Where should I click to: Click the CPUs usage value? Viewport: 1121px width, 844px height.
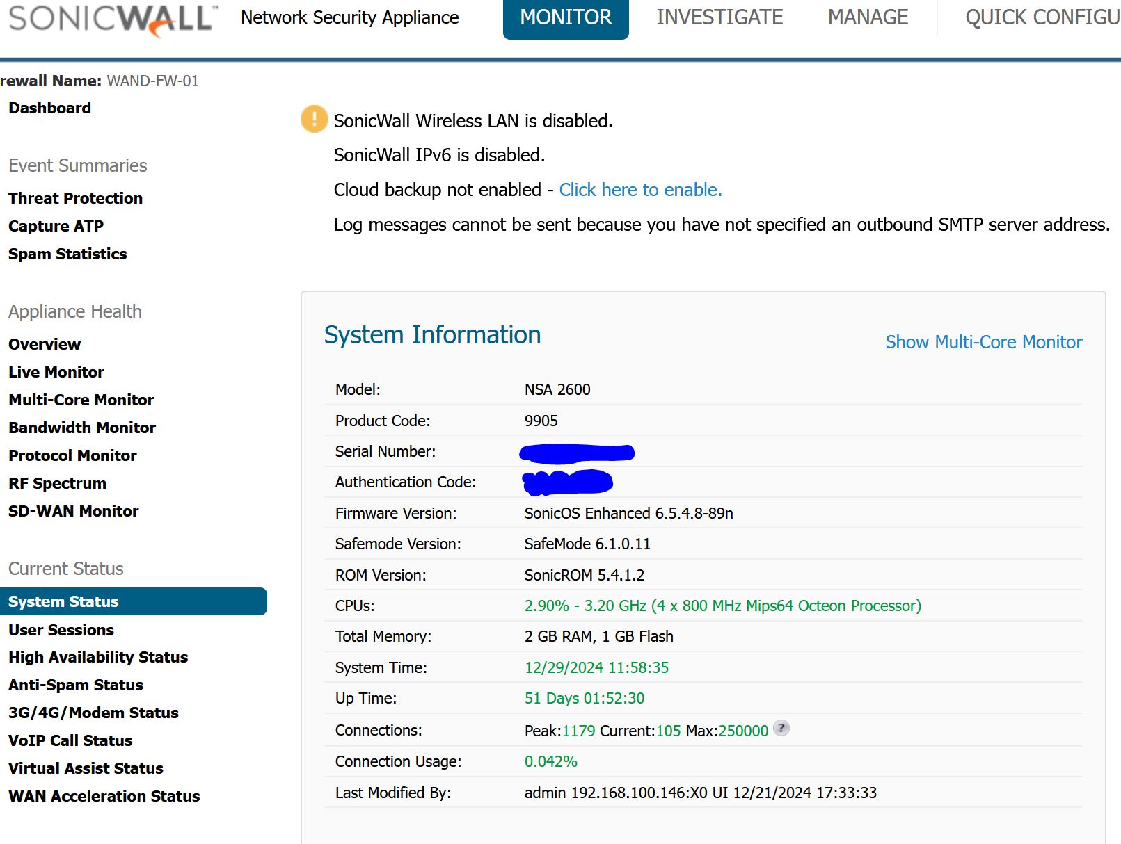[x=722, y=606]
